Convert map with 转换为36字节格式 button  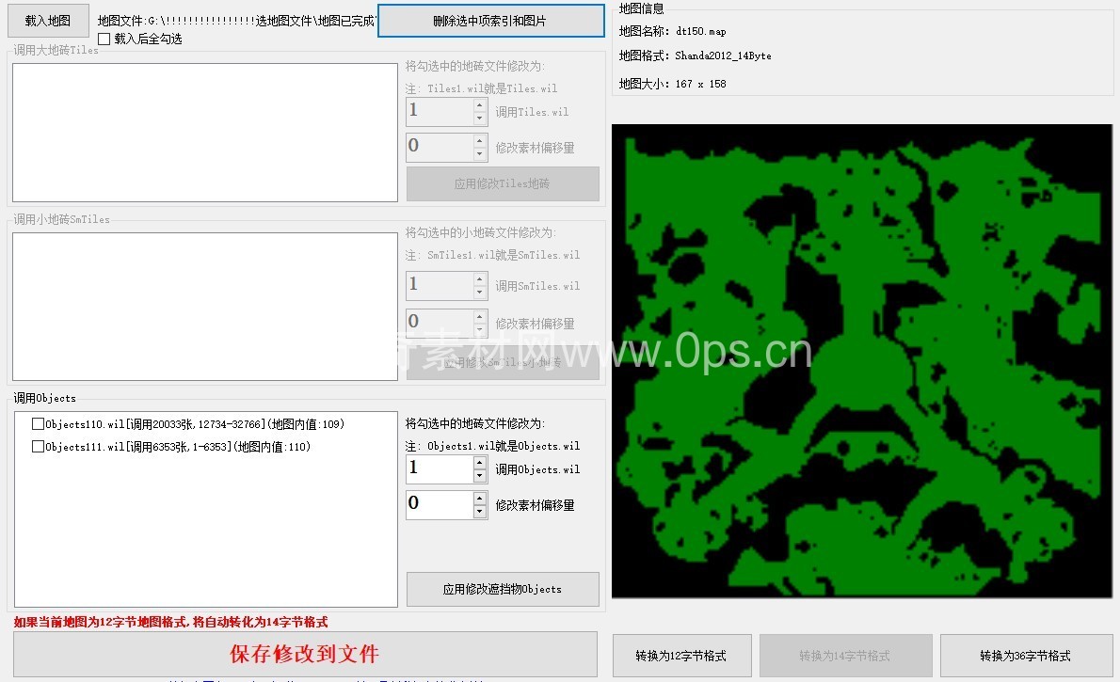tap(1025, 656)
